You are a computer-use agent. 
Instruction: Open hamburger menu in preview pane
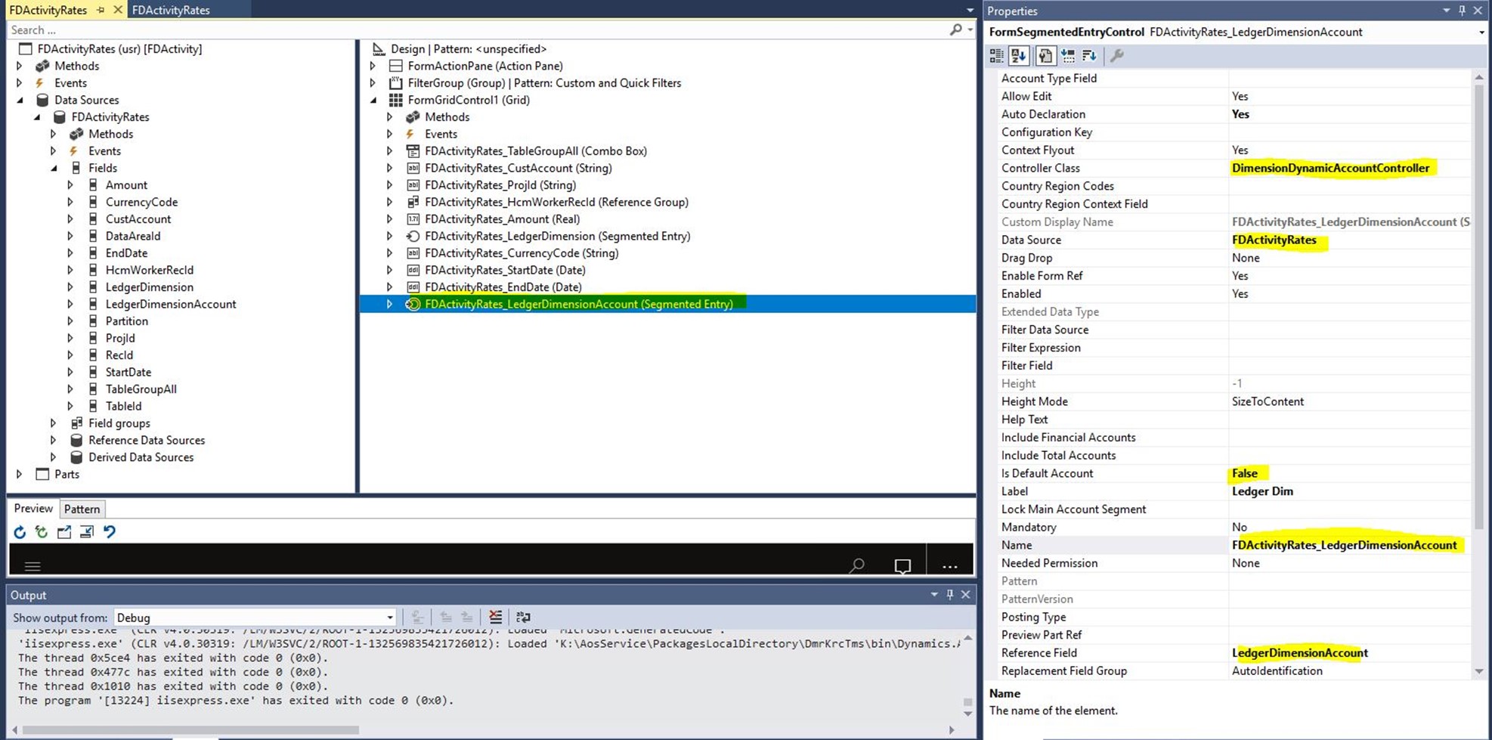33,566
